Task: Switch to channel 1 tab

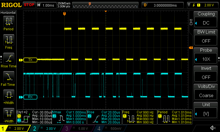Action: [15, 128]
